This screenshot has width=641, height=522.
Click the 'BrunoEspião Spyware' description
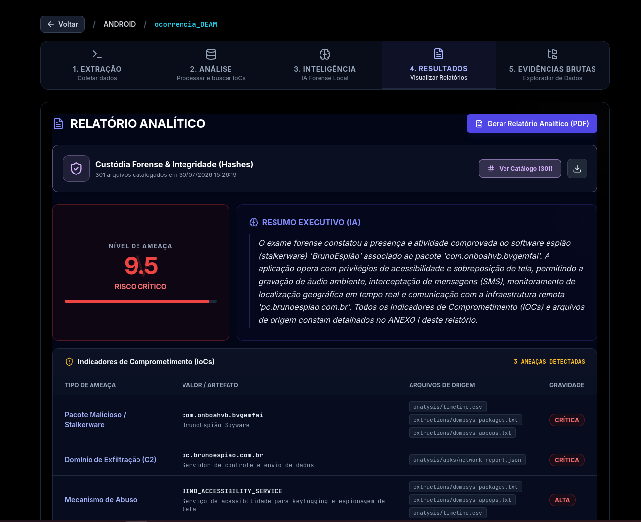(x=216, y=425)
